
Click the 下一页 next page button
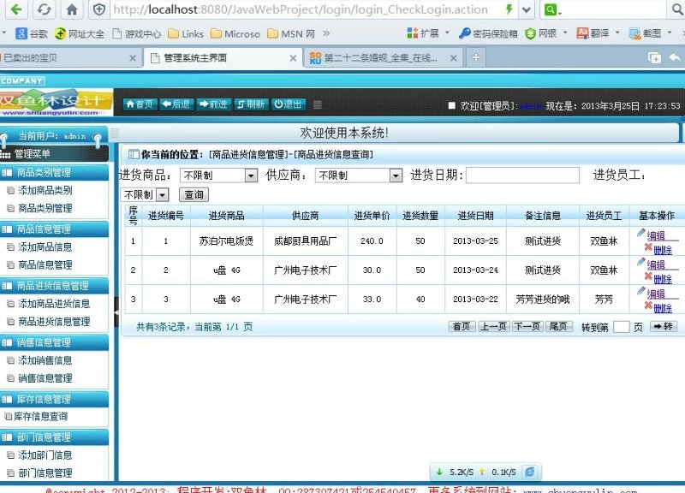pyautogui.click(x=527, y=326)
